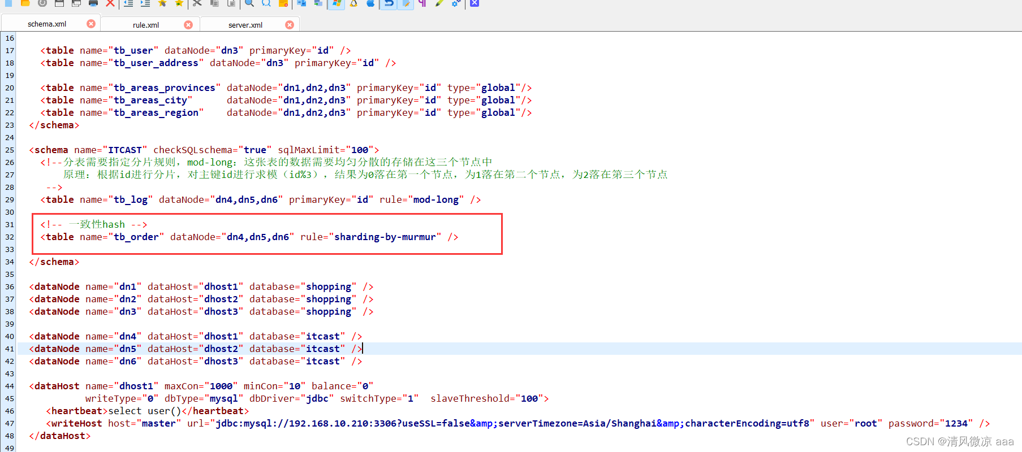This screenshot has width=1022, height=452.
Task: Click "tb_areas_provinces" table name text
Action: [165, 88]
